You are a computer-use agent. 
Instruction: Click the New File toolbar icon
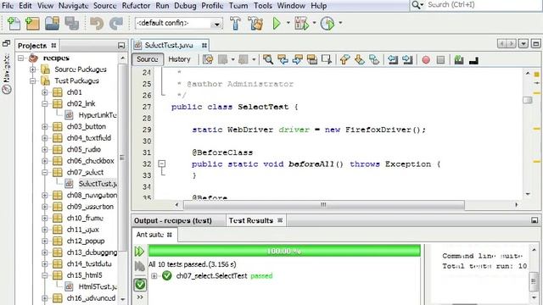[14, 23]
